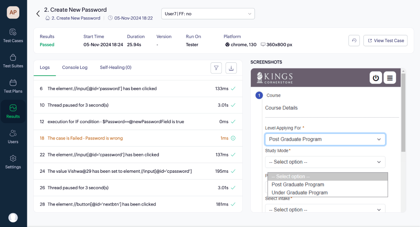This screenshot has height=227, width=420.
Task: Switch to the Self-Healing (0) tab
Action: (x=115, y=67)
